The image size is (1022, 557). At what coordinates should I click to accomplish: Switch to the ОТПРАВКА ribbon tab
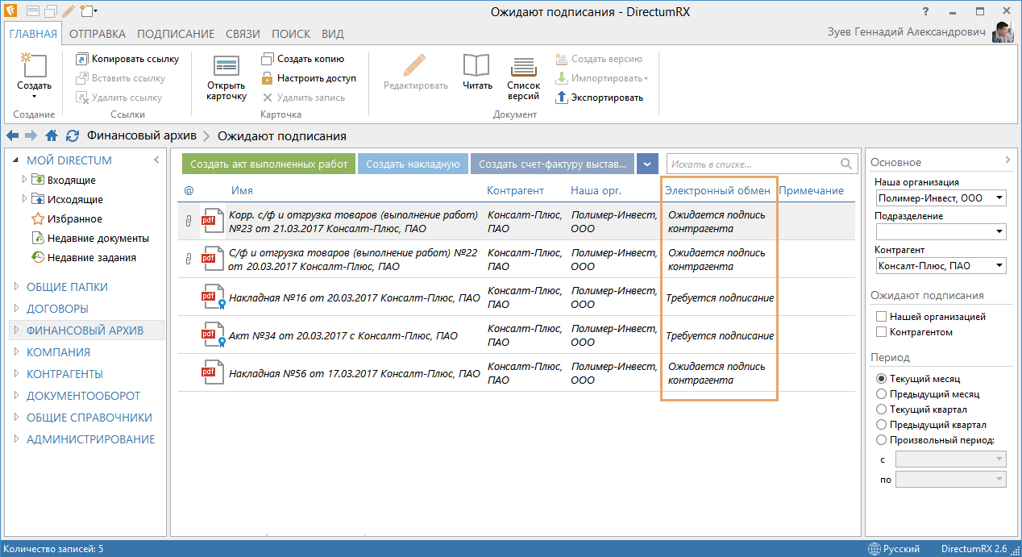(98, 34)
